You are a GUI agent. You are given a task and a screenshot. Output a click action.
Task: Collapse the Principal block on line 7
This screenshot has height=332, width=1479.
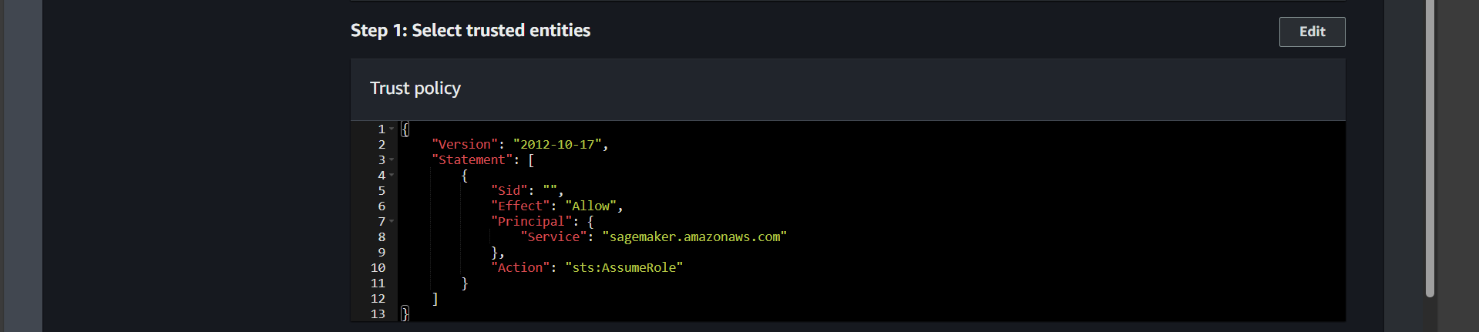392,221
